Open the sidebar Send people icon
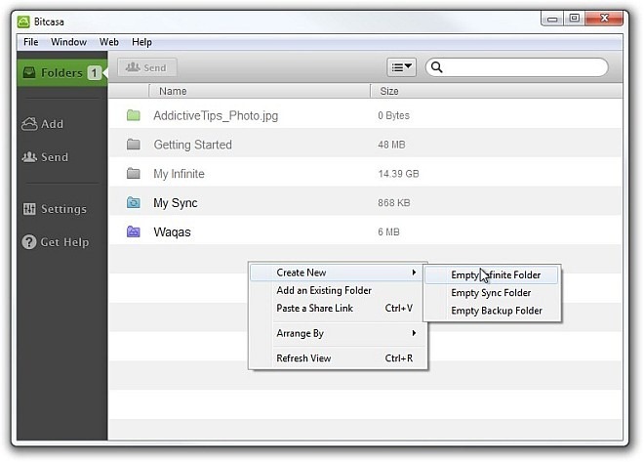Viewport: 644px width, 462px height. [29, 157]
